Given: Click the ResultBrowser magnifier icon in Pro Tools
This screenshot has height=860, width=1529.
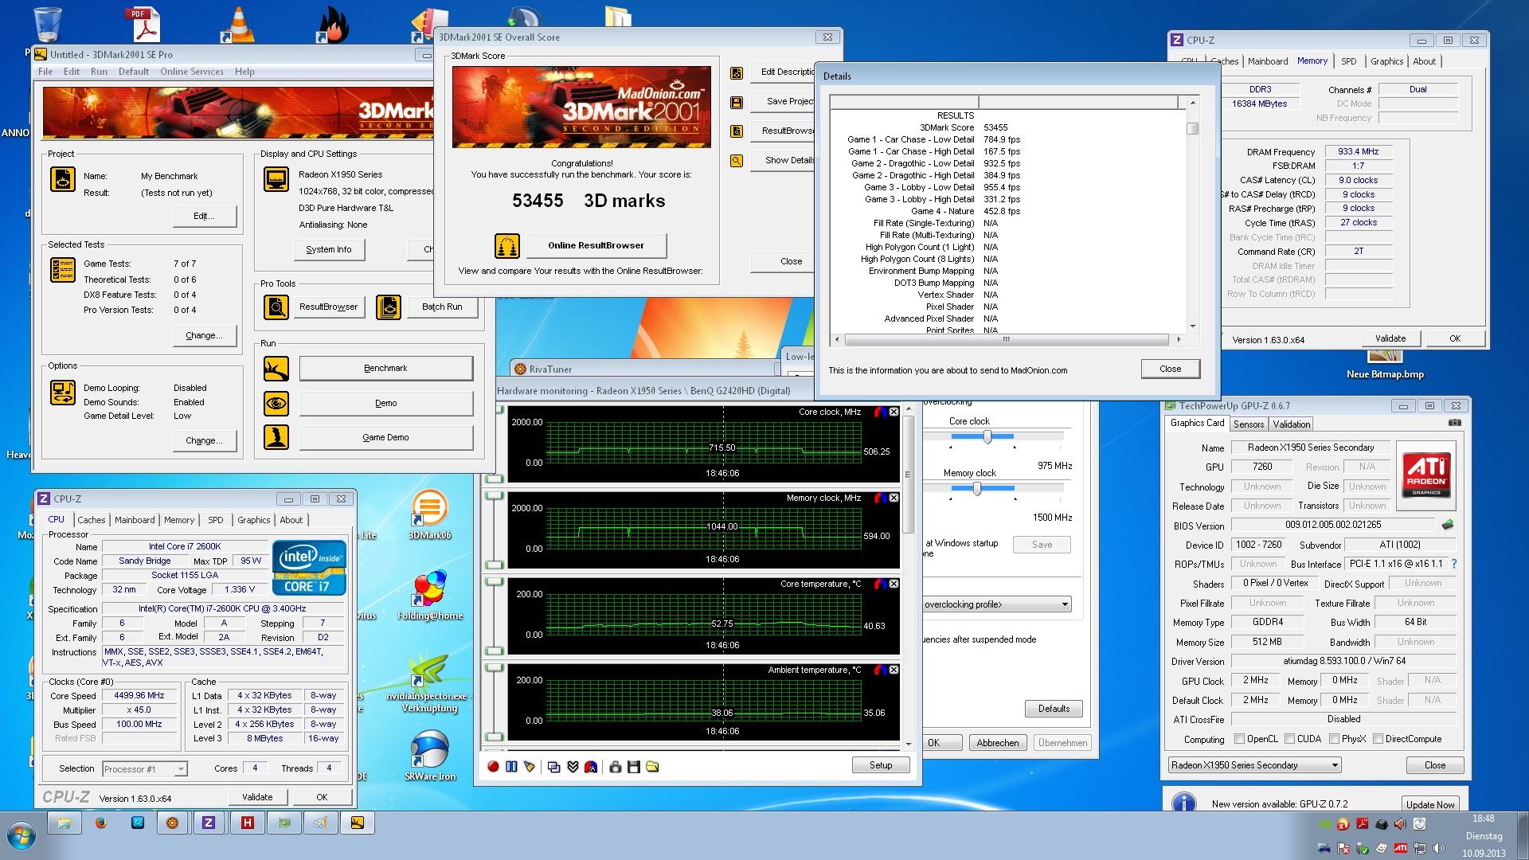Looking at the screenshot, I should tap(276, 307).
